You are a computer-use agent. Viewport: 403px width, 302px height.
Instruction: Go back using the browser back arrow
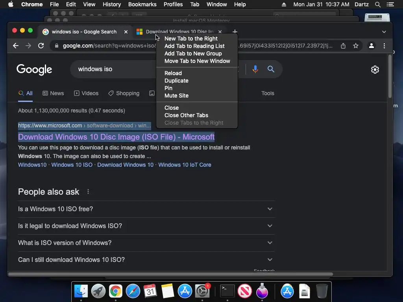click(x=16, y=46)
